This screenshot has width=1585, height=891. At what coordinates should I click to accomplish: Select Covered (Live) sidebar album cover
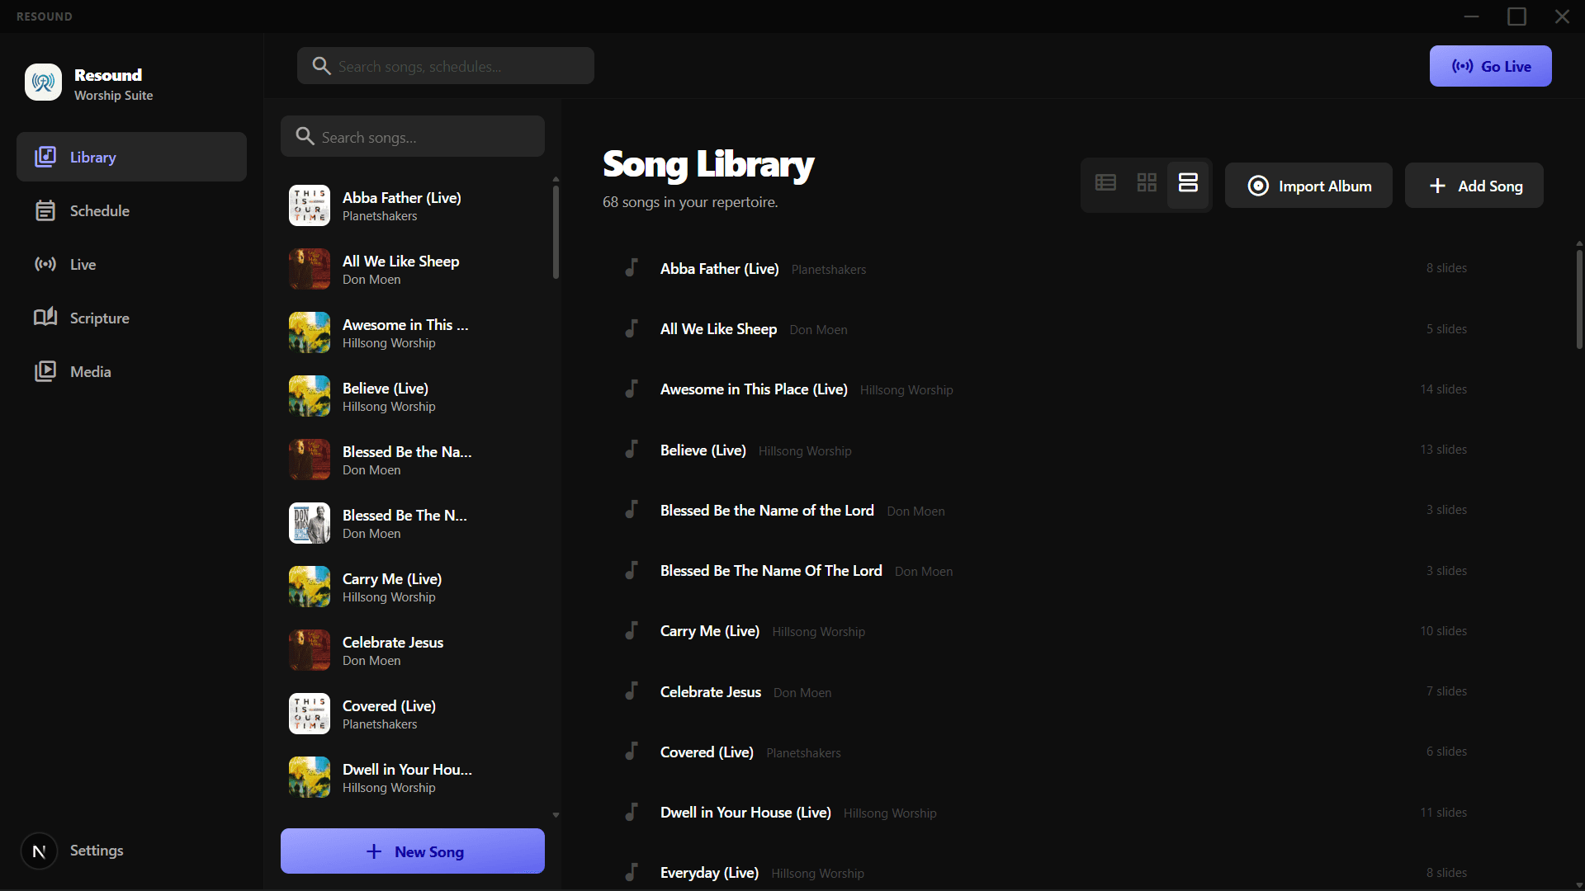[310, 714]
